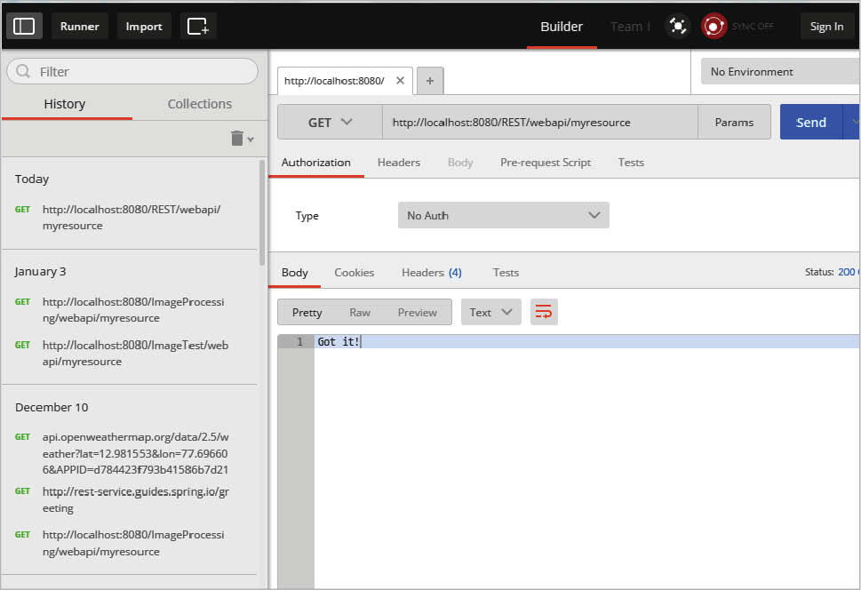The height and width of the screenshot is (590, 861).
Task: Click the Params button
Action: tap(734, 123)
